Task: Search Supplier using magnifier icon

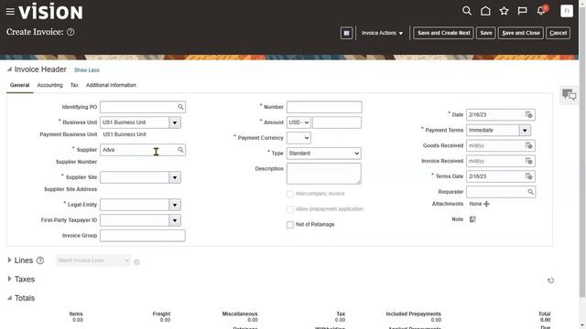Action: click(180, 150)
